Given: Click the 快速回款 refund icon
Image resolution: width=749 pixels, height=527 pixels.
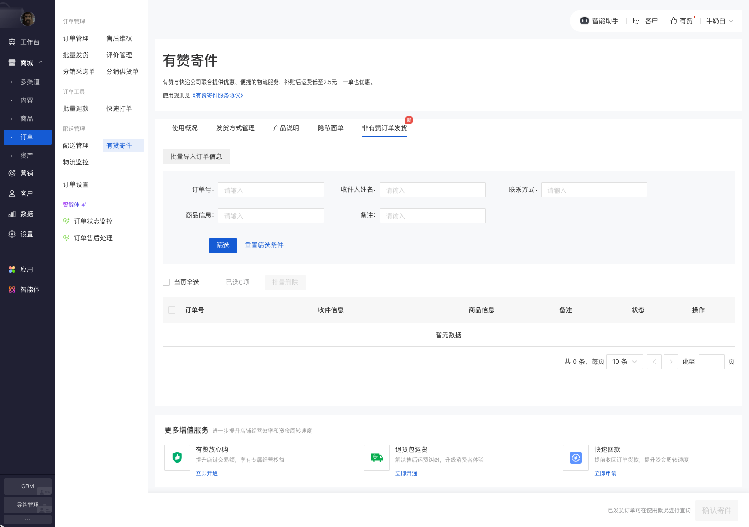Looking at the screenshot, I should tap(576, 458).
